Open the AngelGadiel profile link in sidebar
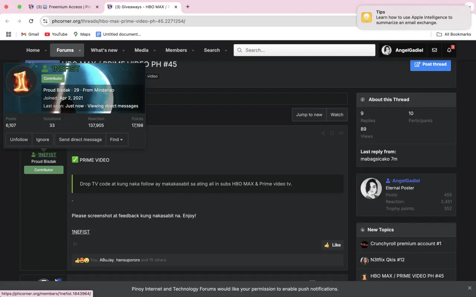The image size is (476, 297). click(406, 180)
